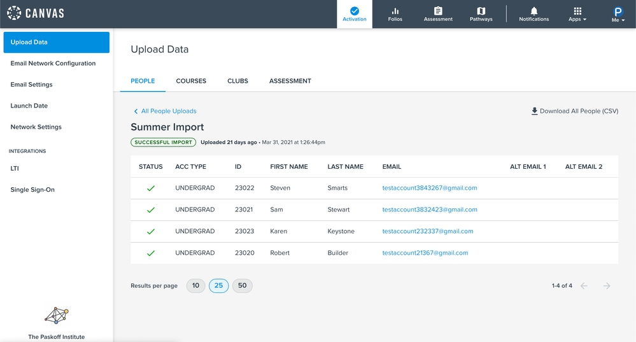
Task: Click the Assessment clipboard icon
Action: [x=438, y=11]
